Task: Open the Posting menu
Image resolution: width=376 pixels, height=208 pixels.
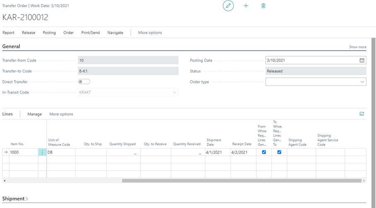Action: (49, 33)
